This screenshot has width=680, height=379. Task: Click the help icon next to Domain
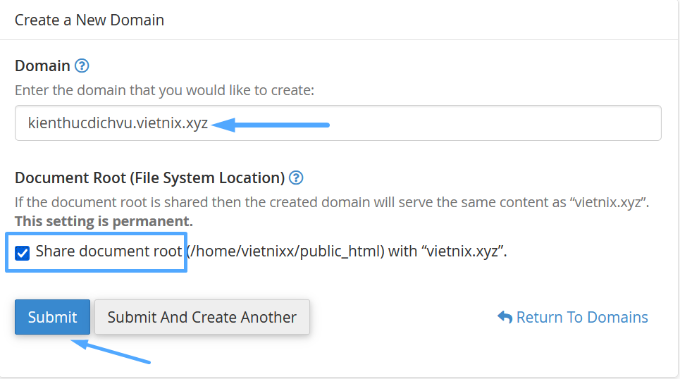82,66
